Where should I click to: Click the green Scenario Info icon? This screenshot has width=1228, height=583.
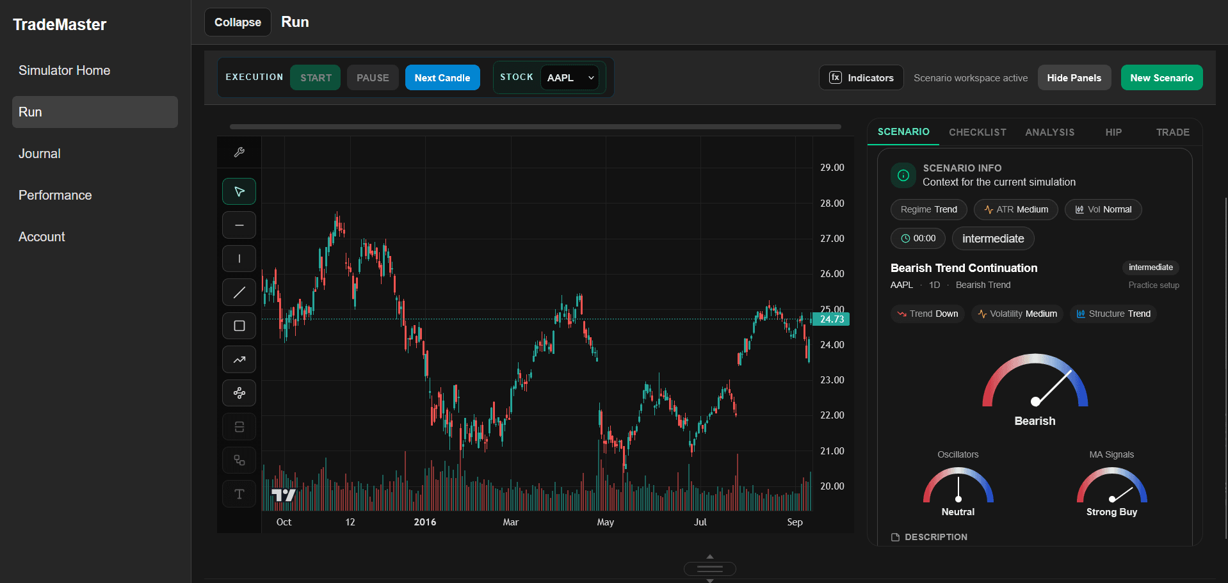tap(903, 175)
